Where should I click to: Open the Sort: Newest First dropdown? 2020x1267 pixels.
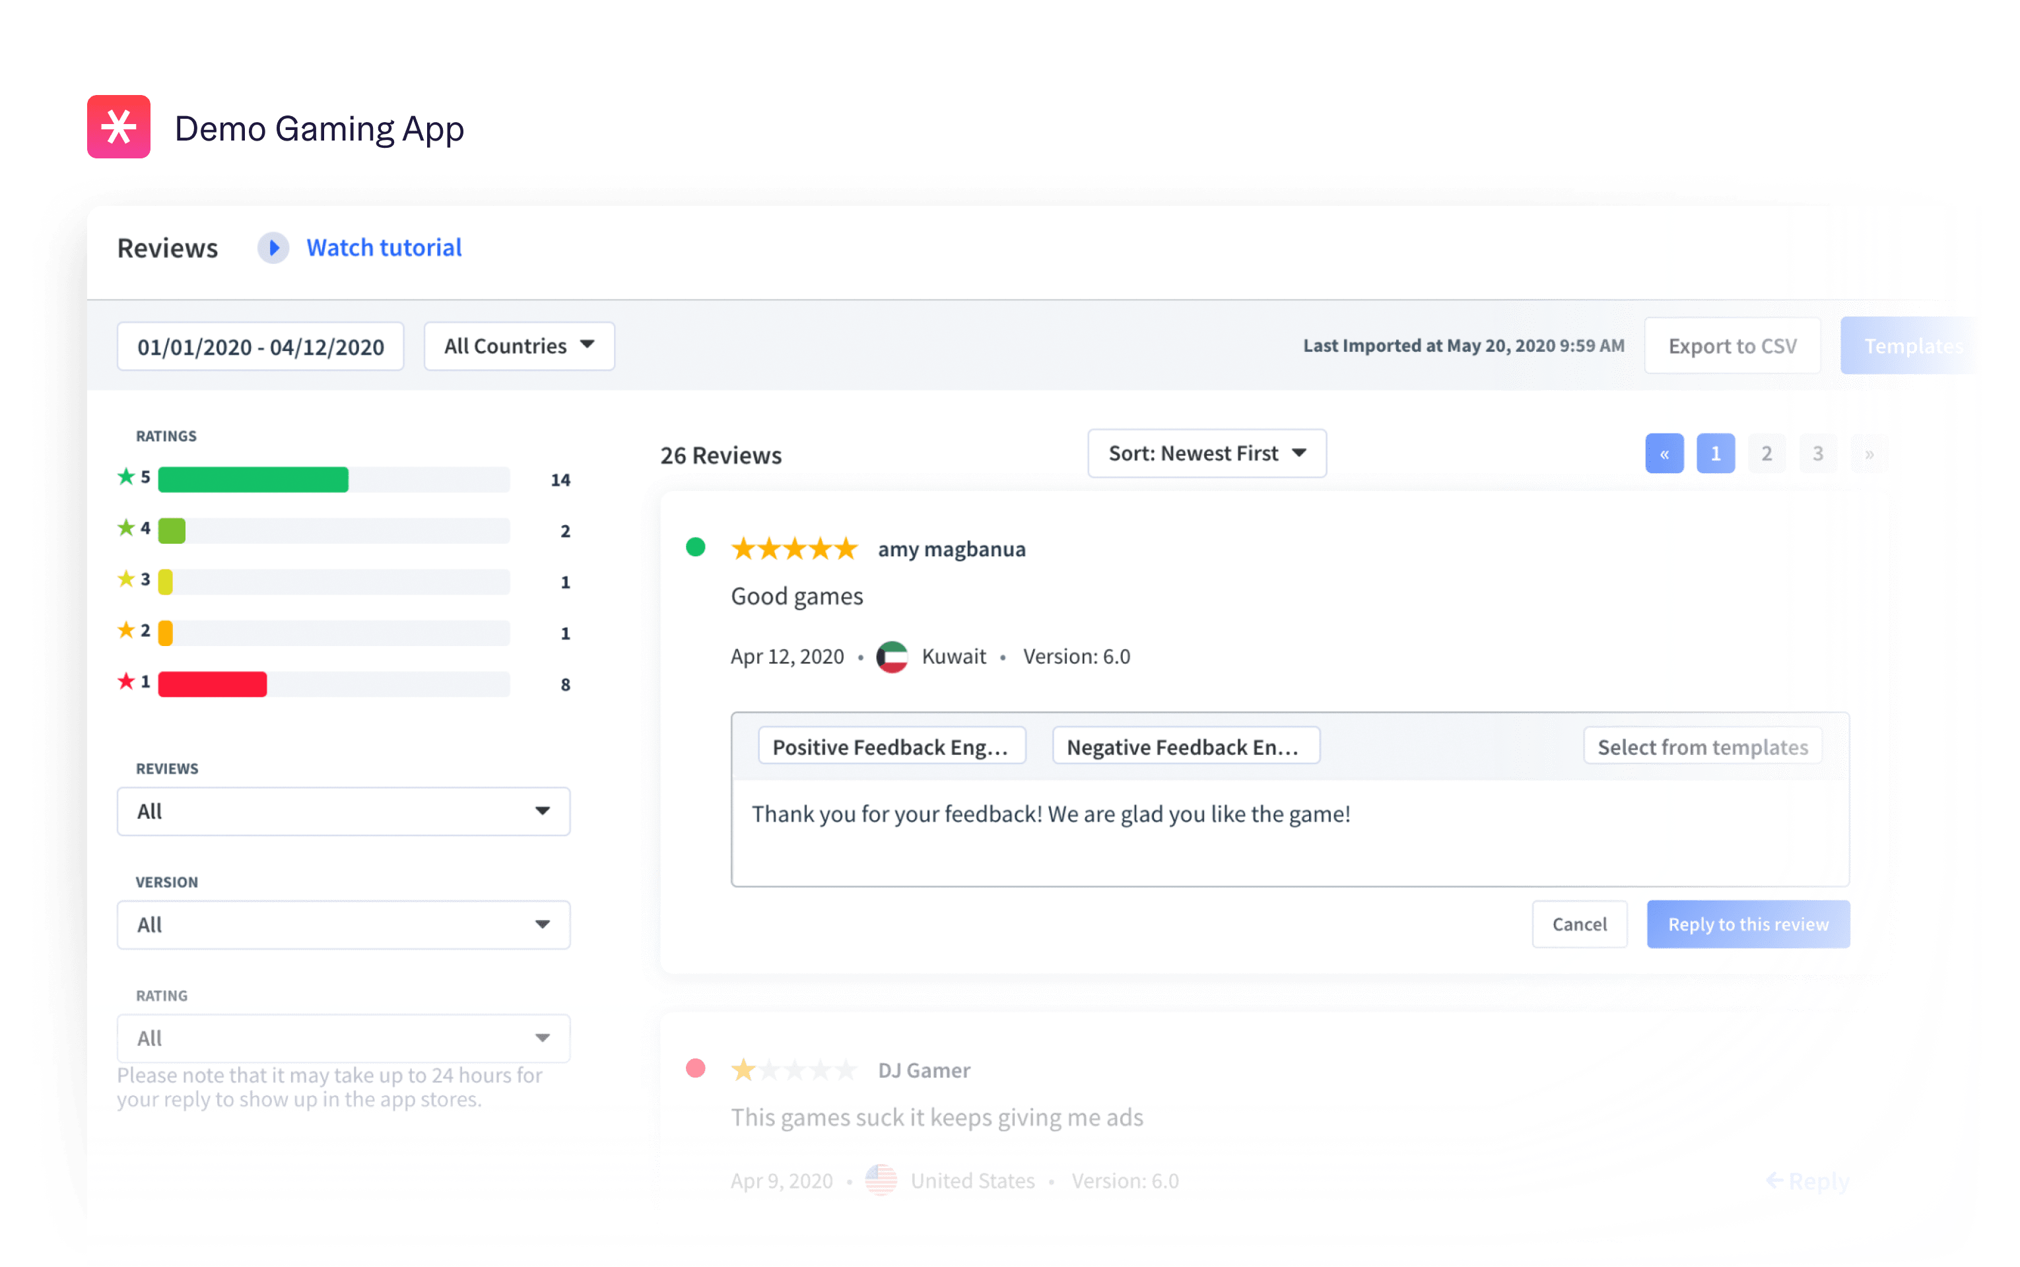coord(1206,453)
